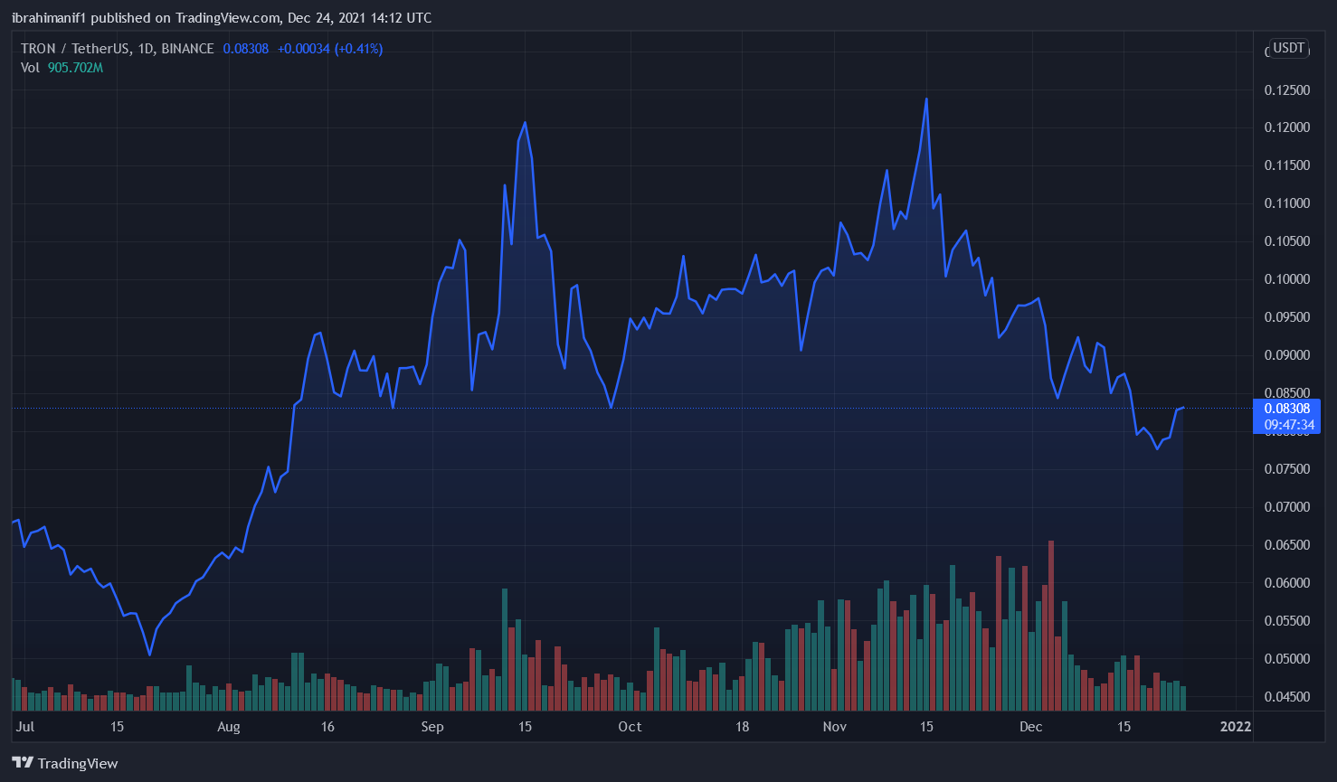Image resolution: width=1337 pixels, height=782 pixels.
Task: Click the November 15 price peak
Action: pyautogui.click(x=926, y=99)
